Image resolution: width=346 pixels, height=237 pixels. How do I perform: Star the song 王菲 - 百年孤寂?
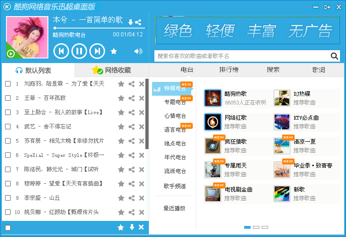(x=121, y=98)
